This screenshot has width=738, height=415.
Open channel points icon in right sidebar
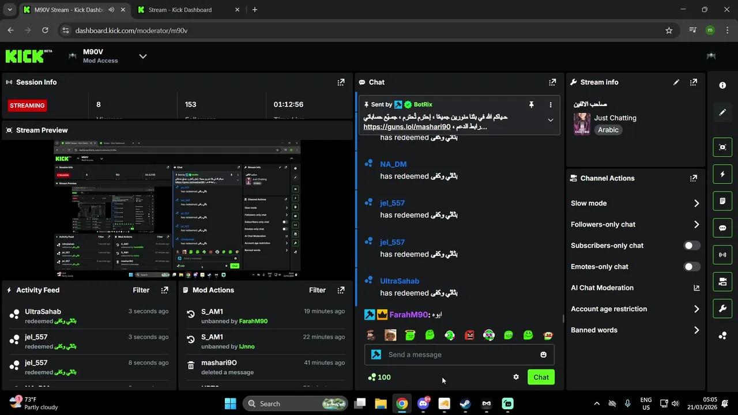[x=722, y=335]
